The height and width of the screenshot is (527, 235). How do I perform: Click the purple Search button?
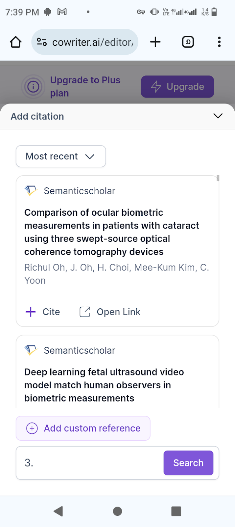coord(188,463)
